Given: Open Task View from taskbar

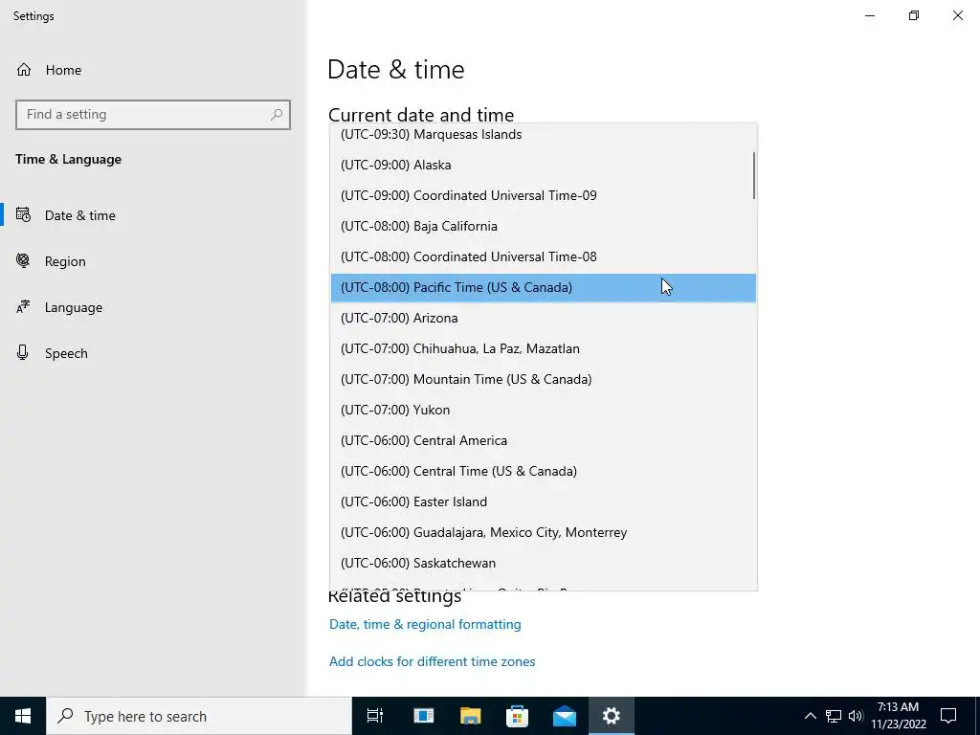Looking at the screenshot, I should point(375,716).
